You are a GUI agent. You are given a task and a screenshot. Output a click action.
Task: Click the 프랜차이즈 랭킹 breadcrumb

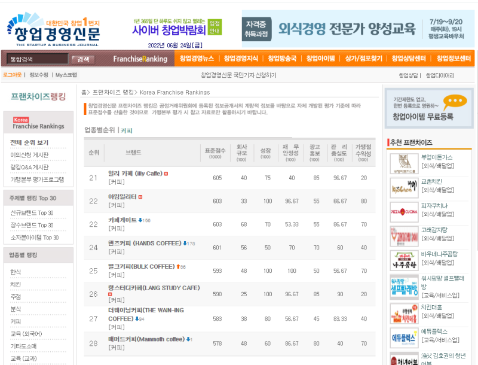tap(113, 92)
